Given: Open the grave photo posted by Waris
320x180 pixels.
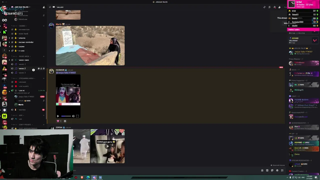Looking at the screenshot, I should [x=90, y=45].
